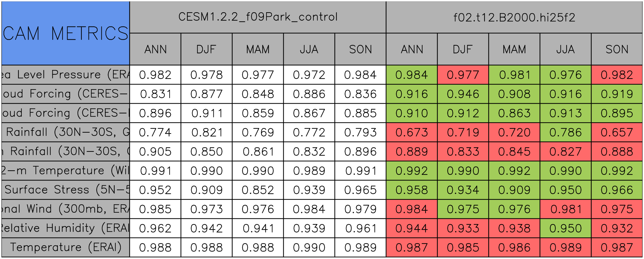The height and width of the screenshot is (259, 644).
Task: Click the red 0.977 Sea Level Pressure cell
Action: point(463,75)
